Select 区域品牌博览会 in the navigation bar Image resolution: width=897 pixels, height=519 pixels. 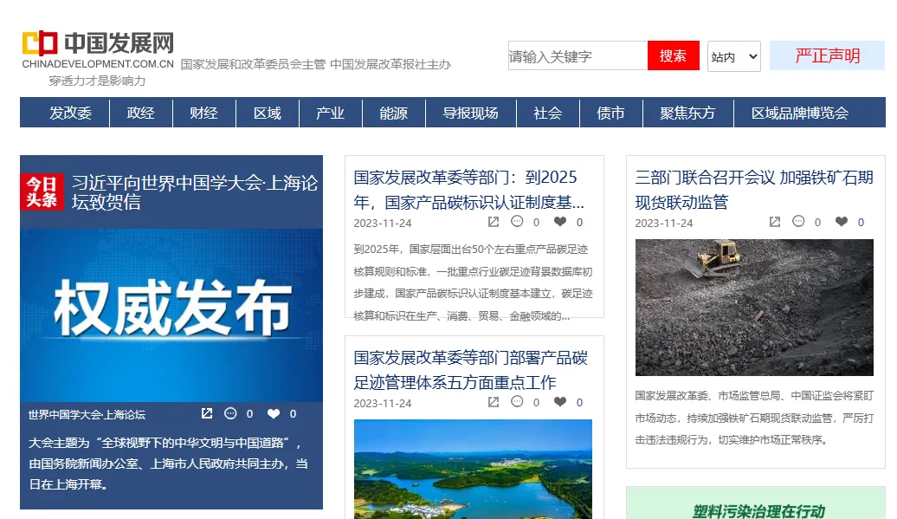tap(799, 113)
